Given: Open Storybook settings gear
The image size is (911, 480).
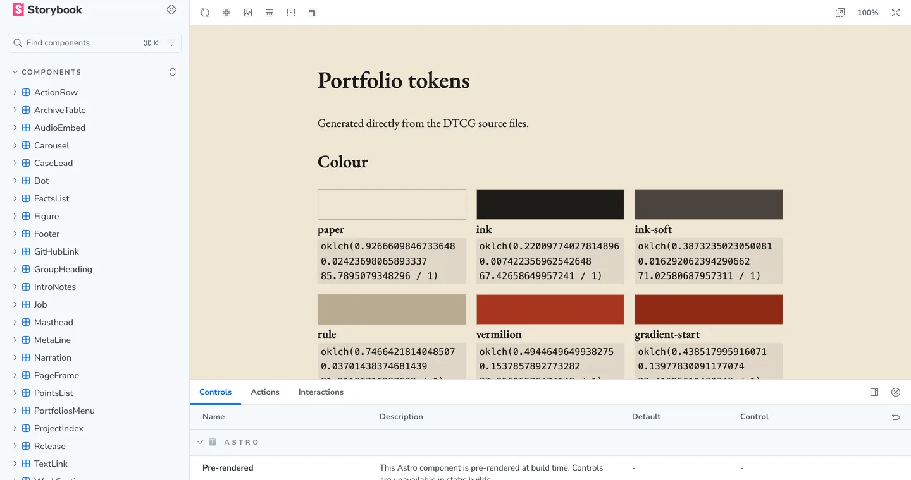Looking at the screenshot, I should coord(171,9).
